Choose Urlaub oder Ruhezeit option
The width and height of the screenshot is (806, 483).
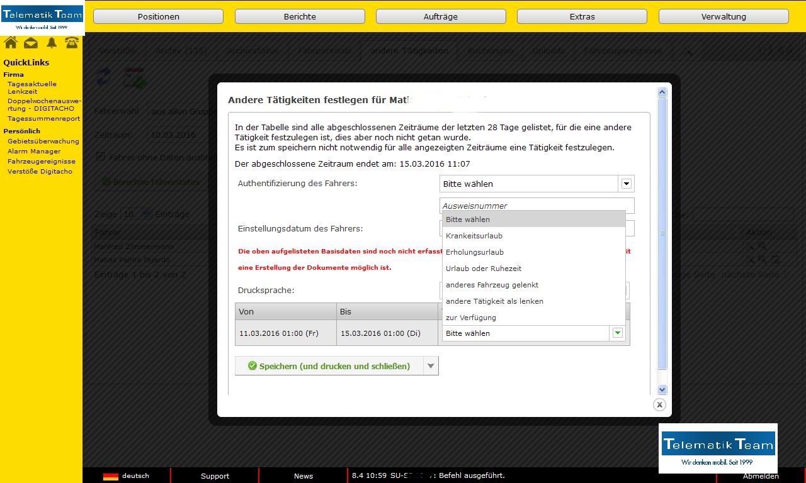534,269
